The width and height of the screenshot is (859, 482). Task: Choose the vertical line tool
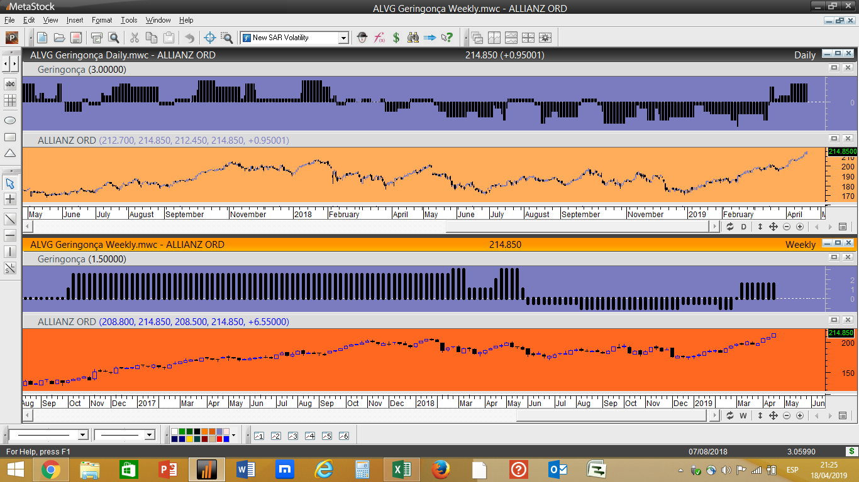click(x=10, y=252)
